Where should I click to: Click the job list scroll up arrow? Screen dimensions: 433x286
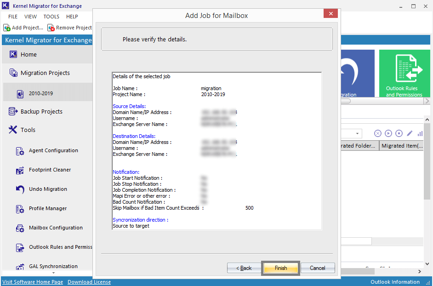point(427,120)
